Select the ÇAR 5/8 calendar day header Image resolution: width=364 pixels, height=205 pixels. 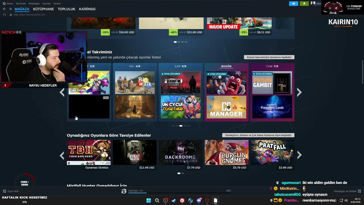181,66
